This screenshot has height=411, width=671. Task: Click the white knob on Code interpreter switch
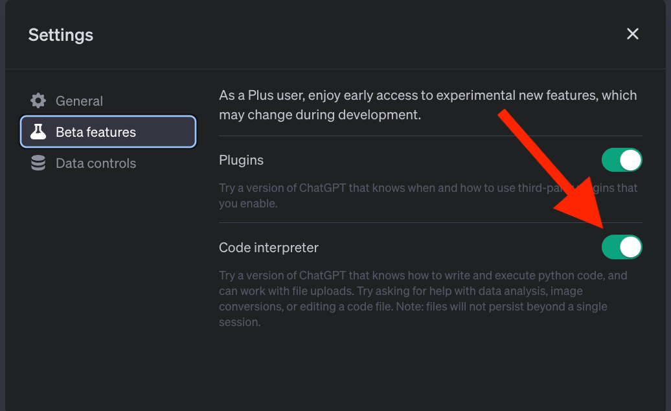[x=630, y=247]
